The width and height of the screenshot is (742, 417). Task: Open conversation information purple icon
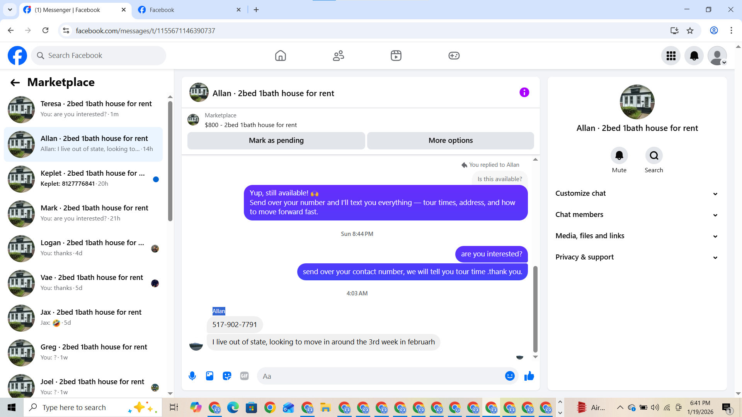tap(524, 92)
